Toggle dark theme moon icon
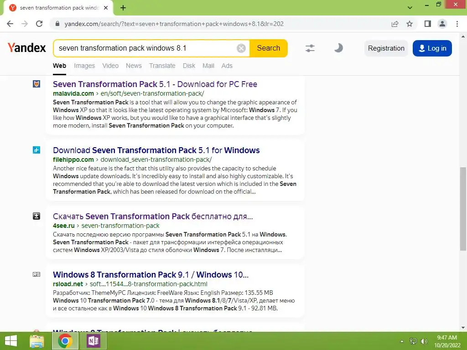This screenshot has height=350, width=467. 338,48
